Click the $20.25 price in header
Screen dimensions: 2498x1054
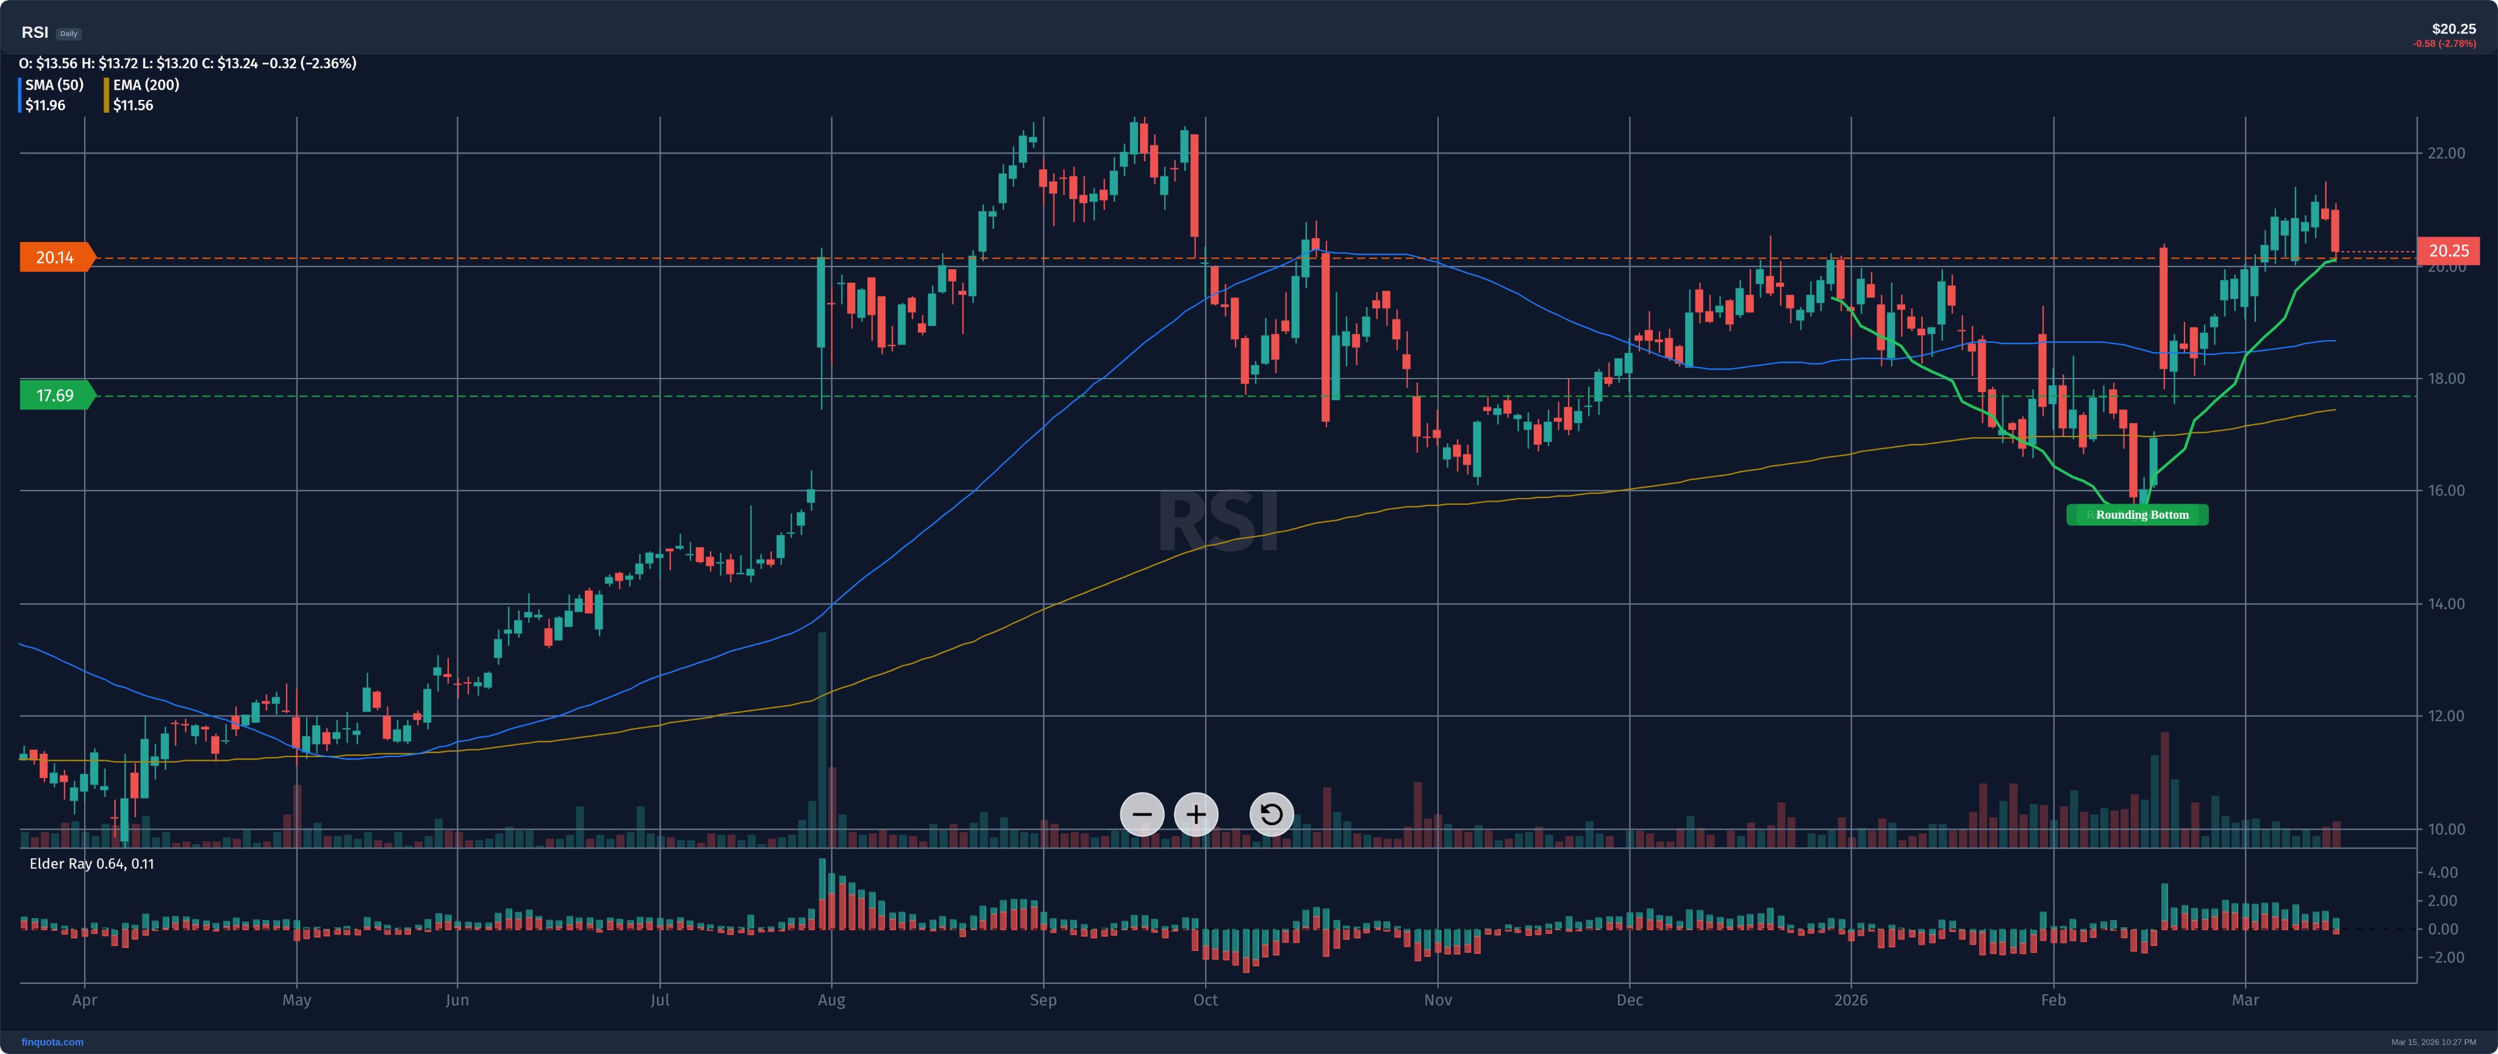2453,28
